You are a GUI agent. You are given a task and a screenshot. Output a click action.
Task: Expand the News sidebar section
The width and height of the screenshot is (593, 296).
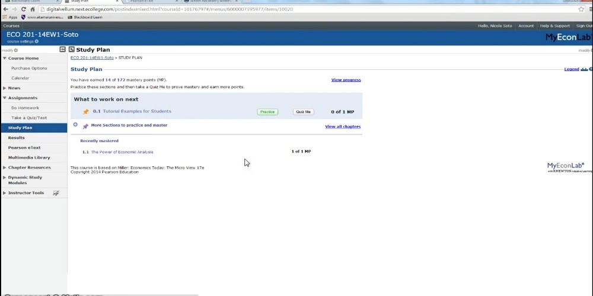4,88
